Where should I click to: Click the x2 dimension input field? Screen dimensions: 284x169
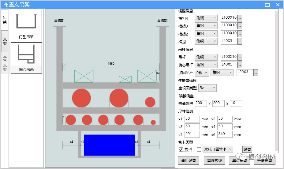coord(225,119)
